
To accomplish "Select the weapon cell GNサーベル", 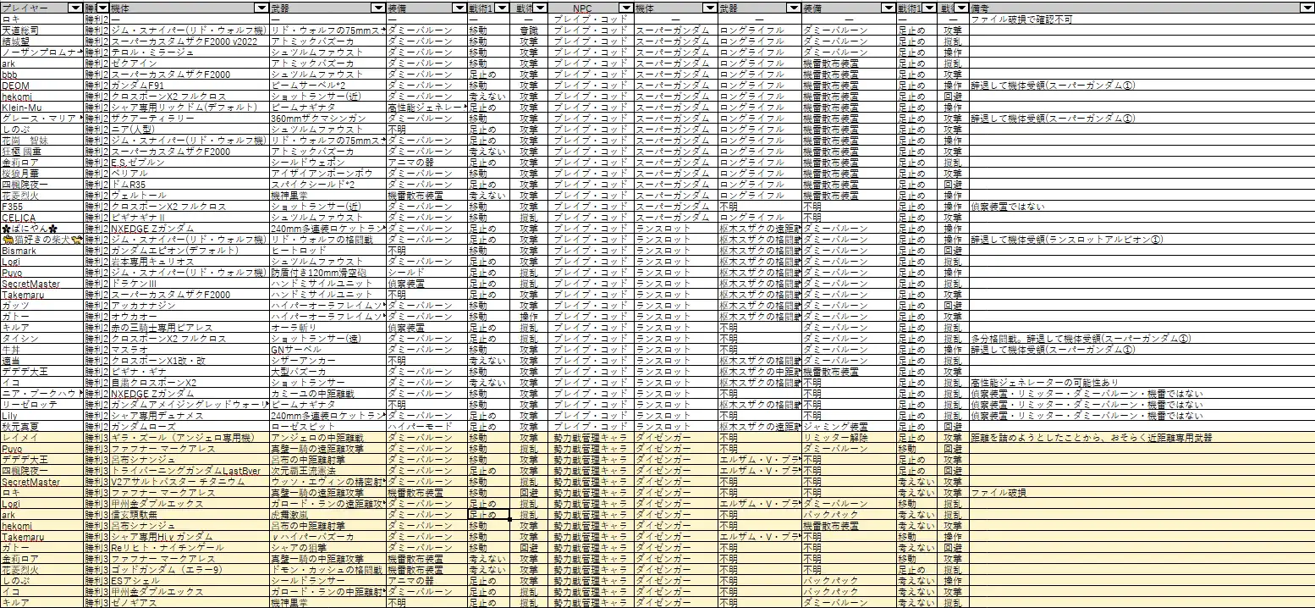I will 327,350.
